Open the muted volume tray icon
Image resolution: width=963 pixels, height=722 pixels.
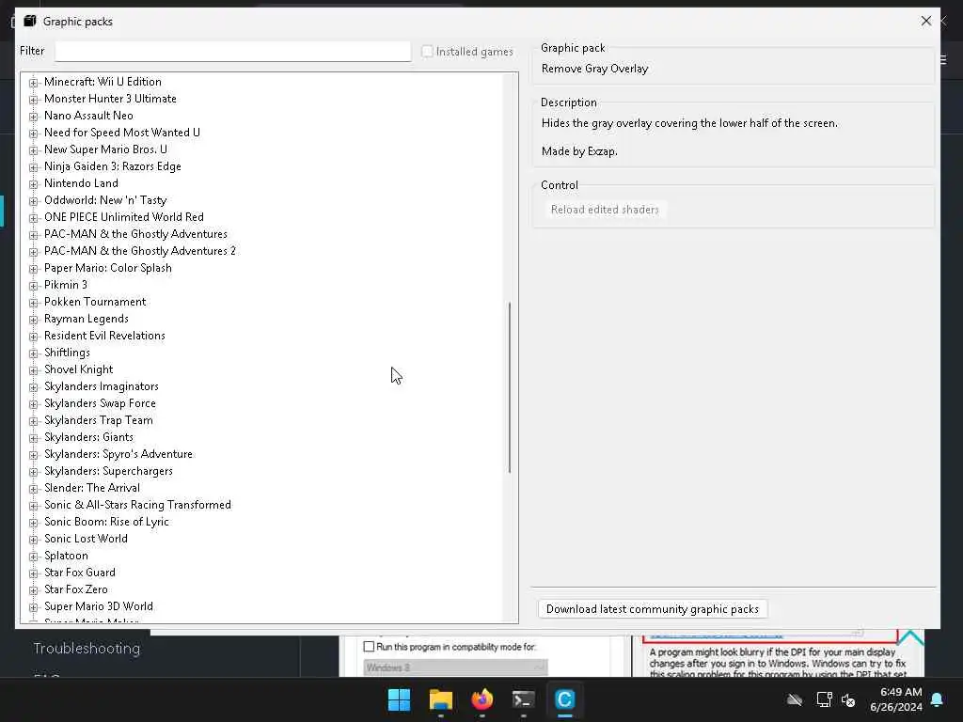[x=848, y=699]
